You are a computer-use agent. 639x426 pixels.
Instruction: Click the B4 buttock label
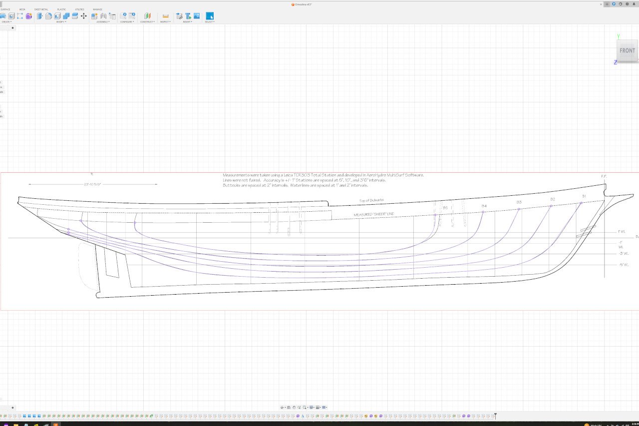coord(484,206)
